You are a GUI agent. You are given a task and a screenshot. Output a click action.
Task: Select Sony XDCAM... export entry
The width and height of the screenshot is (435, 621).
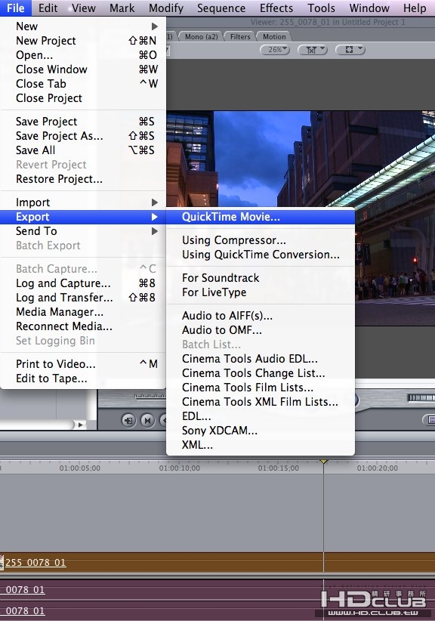(261, 430)
